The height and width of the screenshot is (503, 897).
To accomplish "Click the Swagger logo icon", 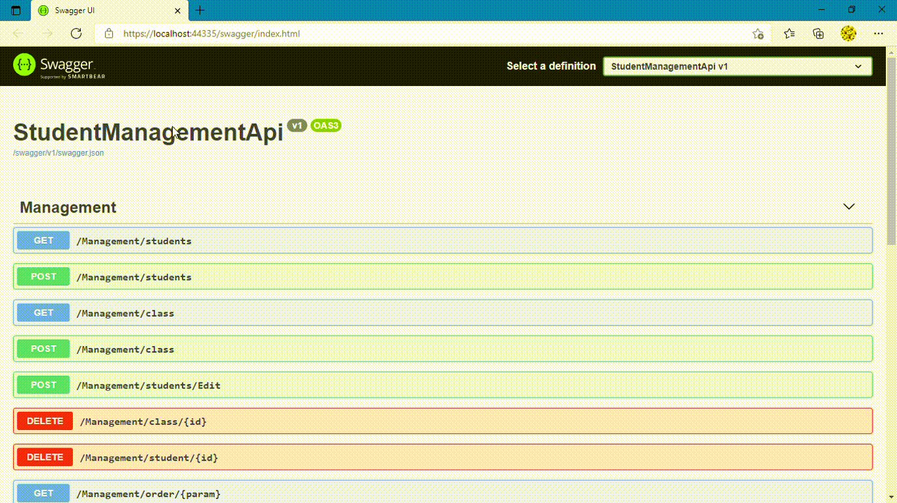I will point(24,65).
